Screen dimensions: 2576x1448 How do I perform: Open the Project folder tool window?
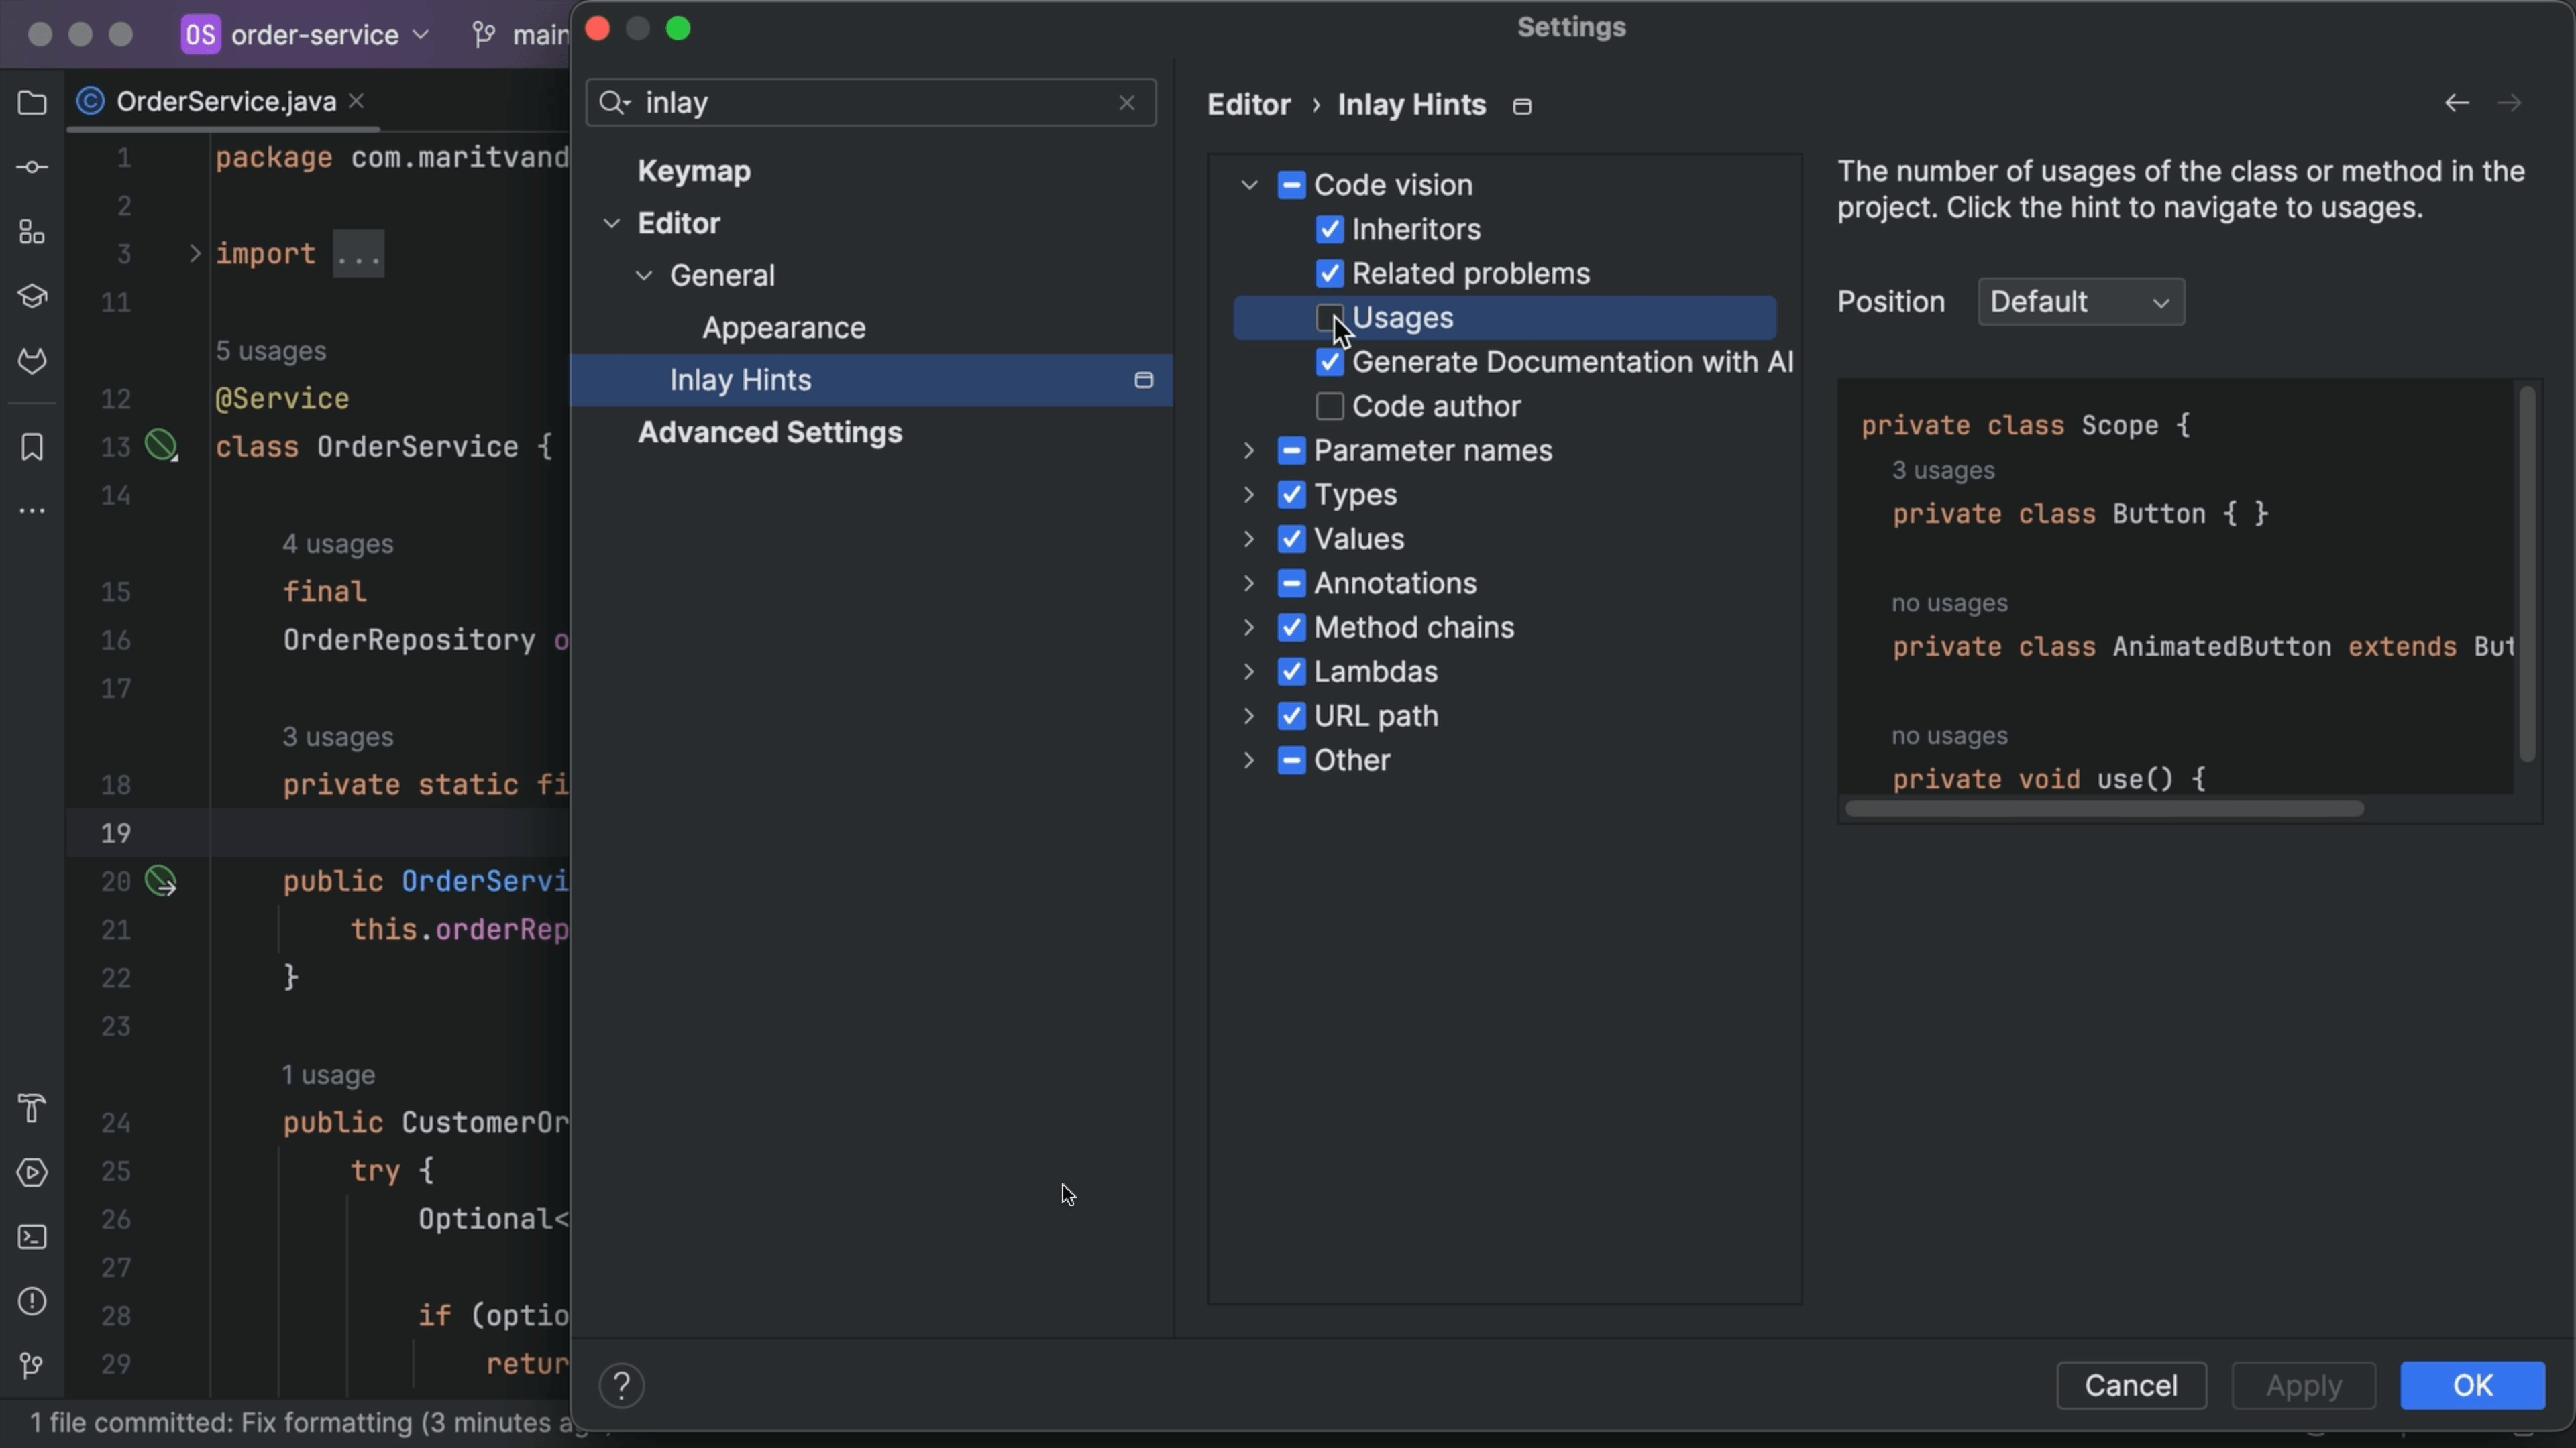pyautogui.click(x=32, y=103)
